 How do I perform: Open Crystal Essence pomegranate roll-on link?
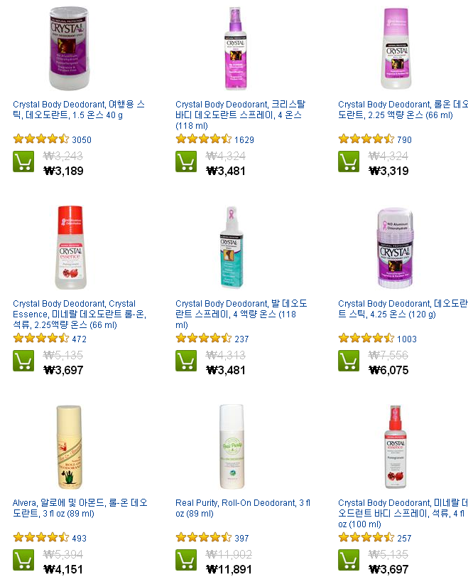[80, 314]
